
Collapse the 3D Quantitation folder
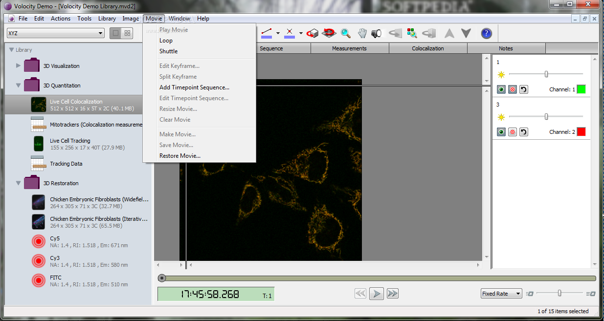tap(18, 86)
